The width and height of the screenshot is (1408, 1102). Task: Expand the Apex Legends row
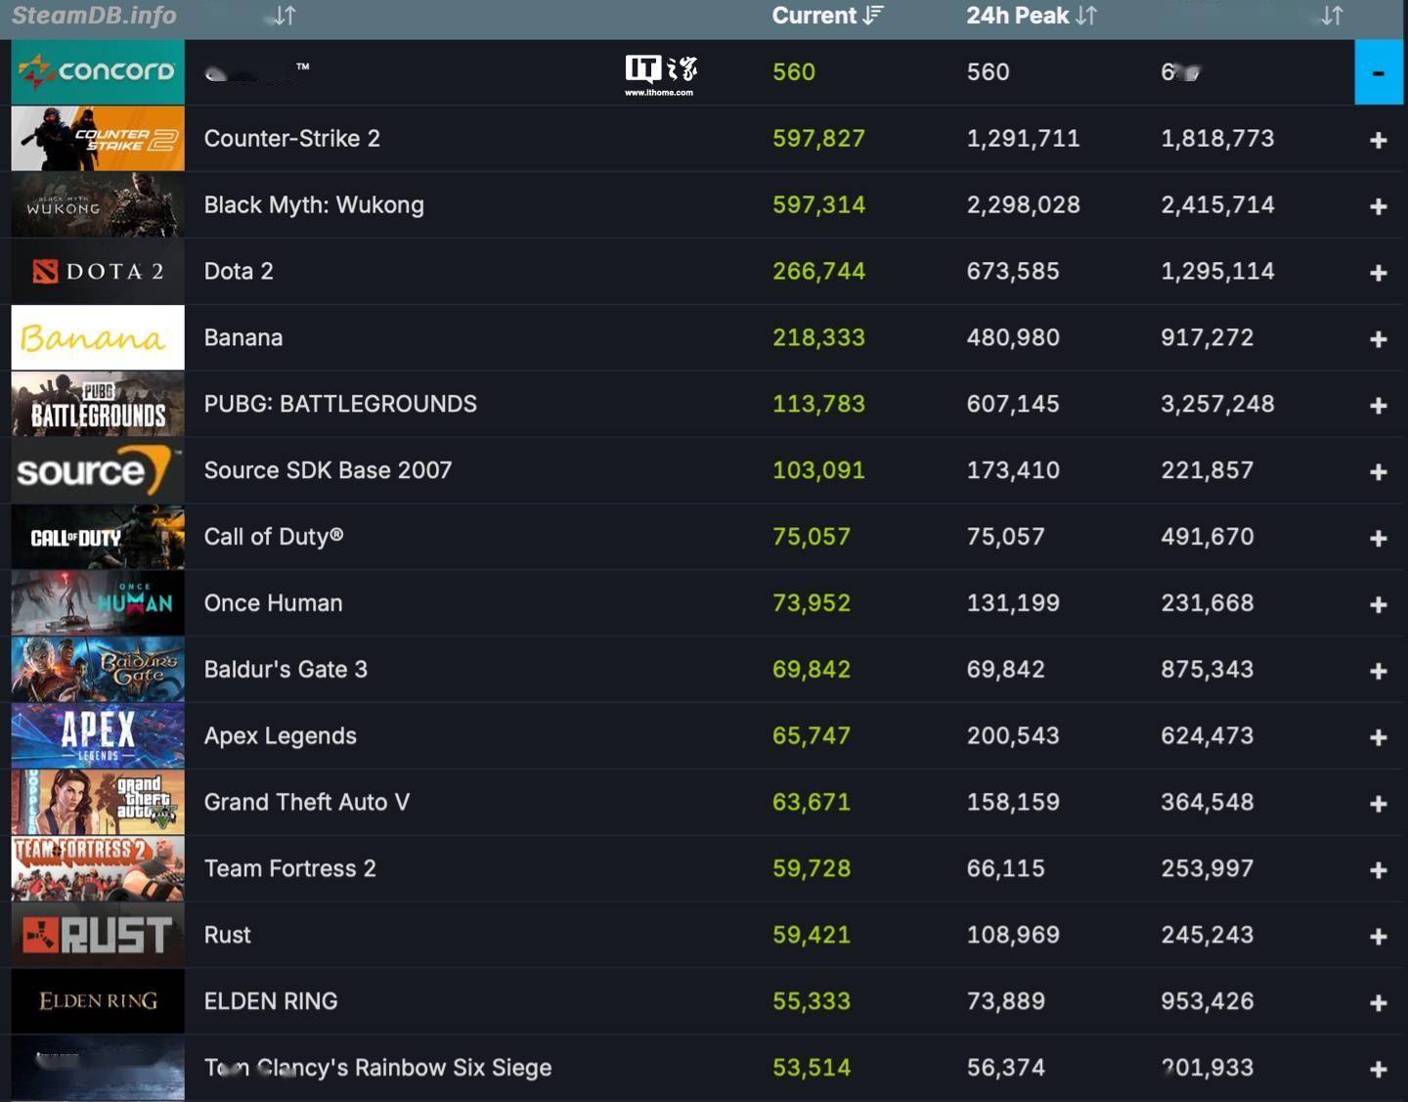pyautogui.click(x=1379, y=737)
